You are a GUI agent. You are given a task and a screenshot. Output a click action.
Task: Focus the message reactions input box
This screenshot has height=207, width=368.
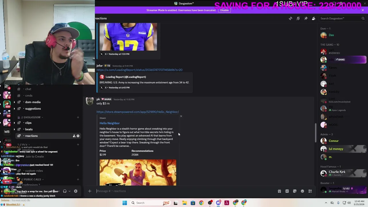184,191
